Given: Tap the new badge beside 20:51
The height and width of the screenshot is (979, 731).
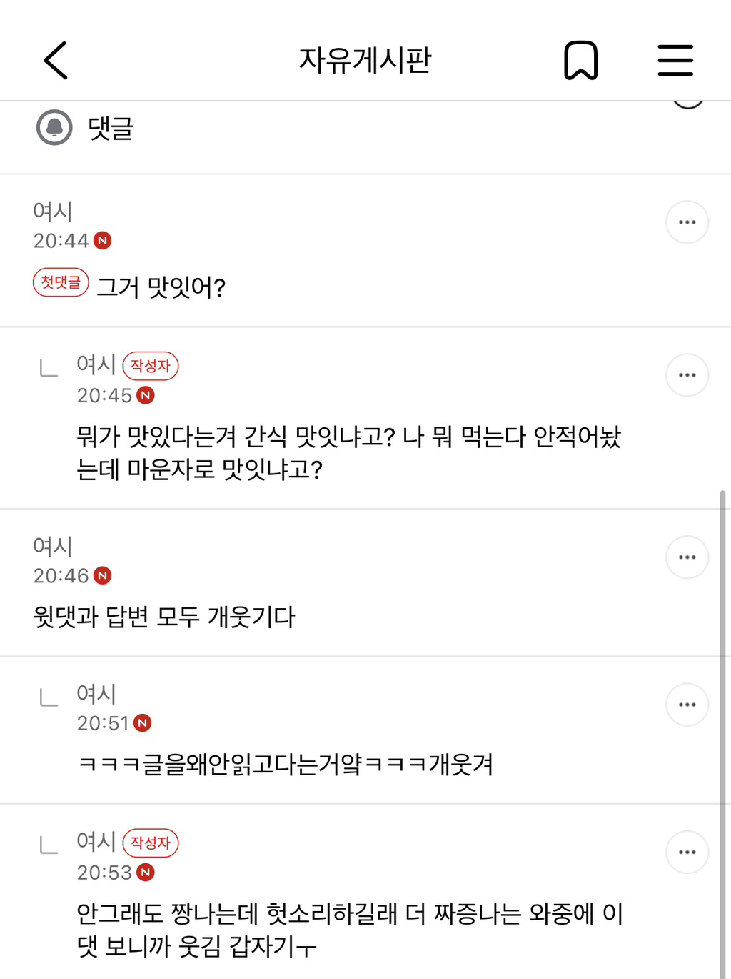Looking at the screenshot, I should pyautogui.click(x=143, y=723).
